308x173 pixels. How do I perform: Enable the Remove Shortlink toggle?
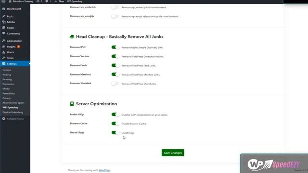(x=115, y=84)
